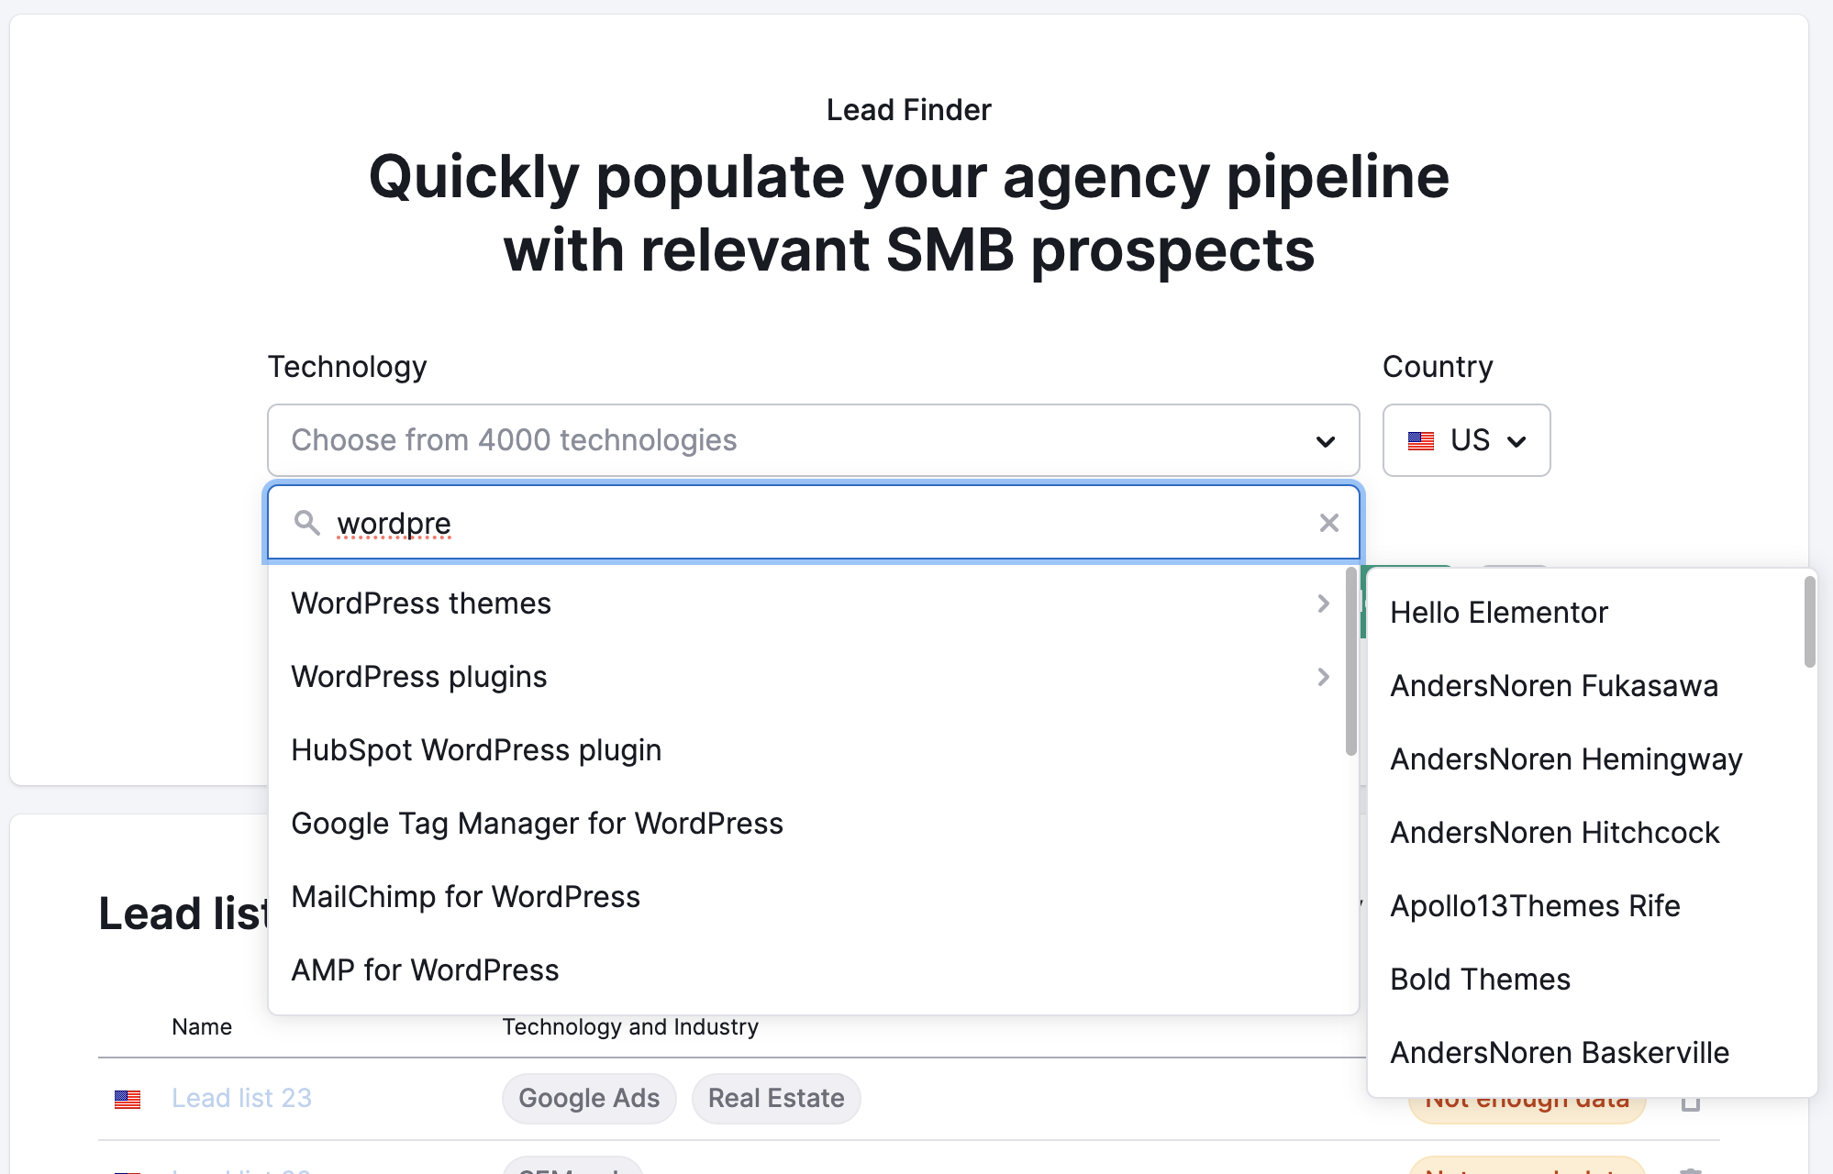Clear the search field using the X icon
Image resolution: width=1833 pixels, height=1174 pixels.
click(x=1329, y=522)
